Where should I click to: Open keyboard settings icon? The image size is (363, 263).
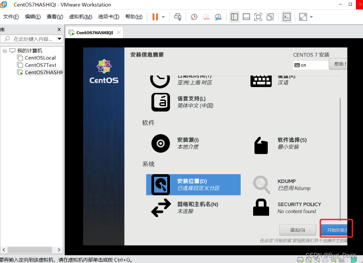click(261, 81)
